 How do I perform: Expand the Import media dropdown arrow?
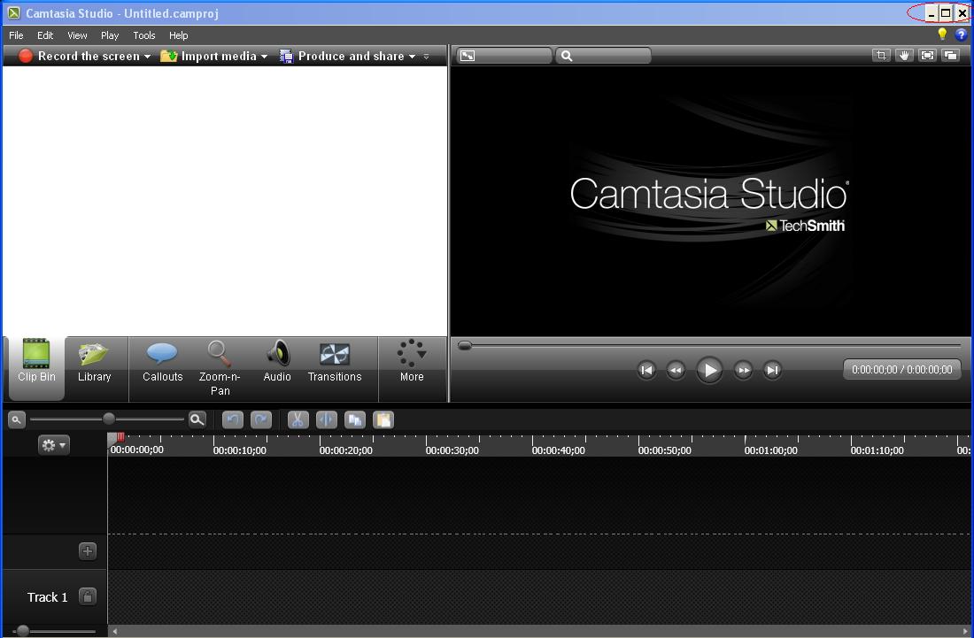264,57
